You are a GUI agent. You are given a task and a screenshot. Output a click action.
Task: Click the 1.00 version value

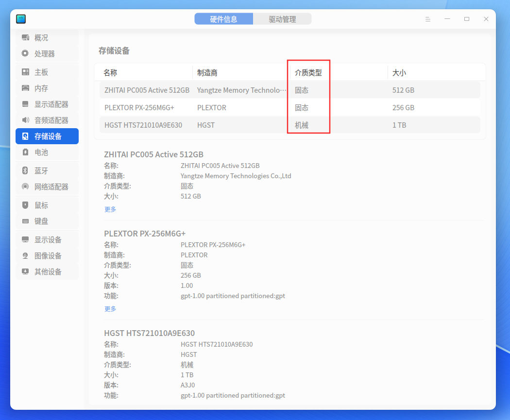click(187, 286)
